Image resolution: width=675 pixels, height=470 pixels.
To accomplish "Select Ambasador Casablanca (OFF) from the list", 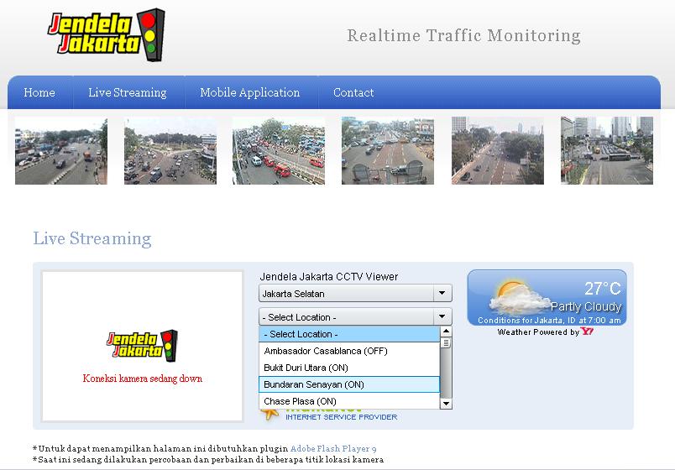I will pyautogui.click(x=349, y=351).
